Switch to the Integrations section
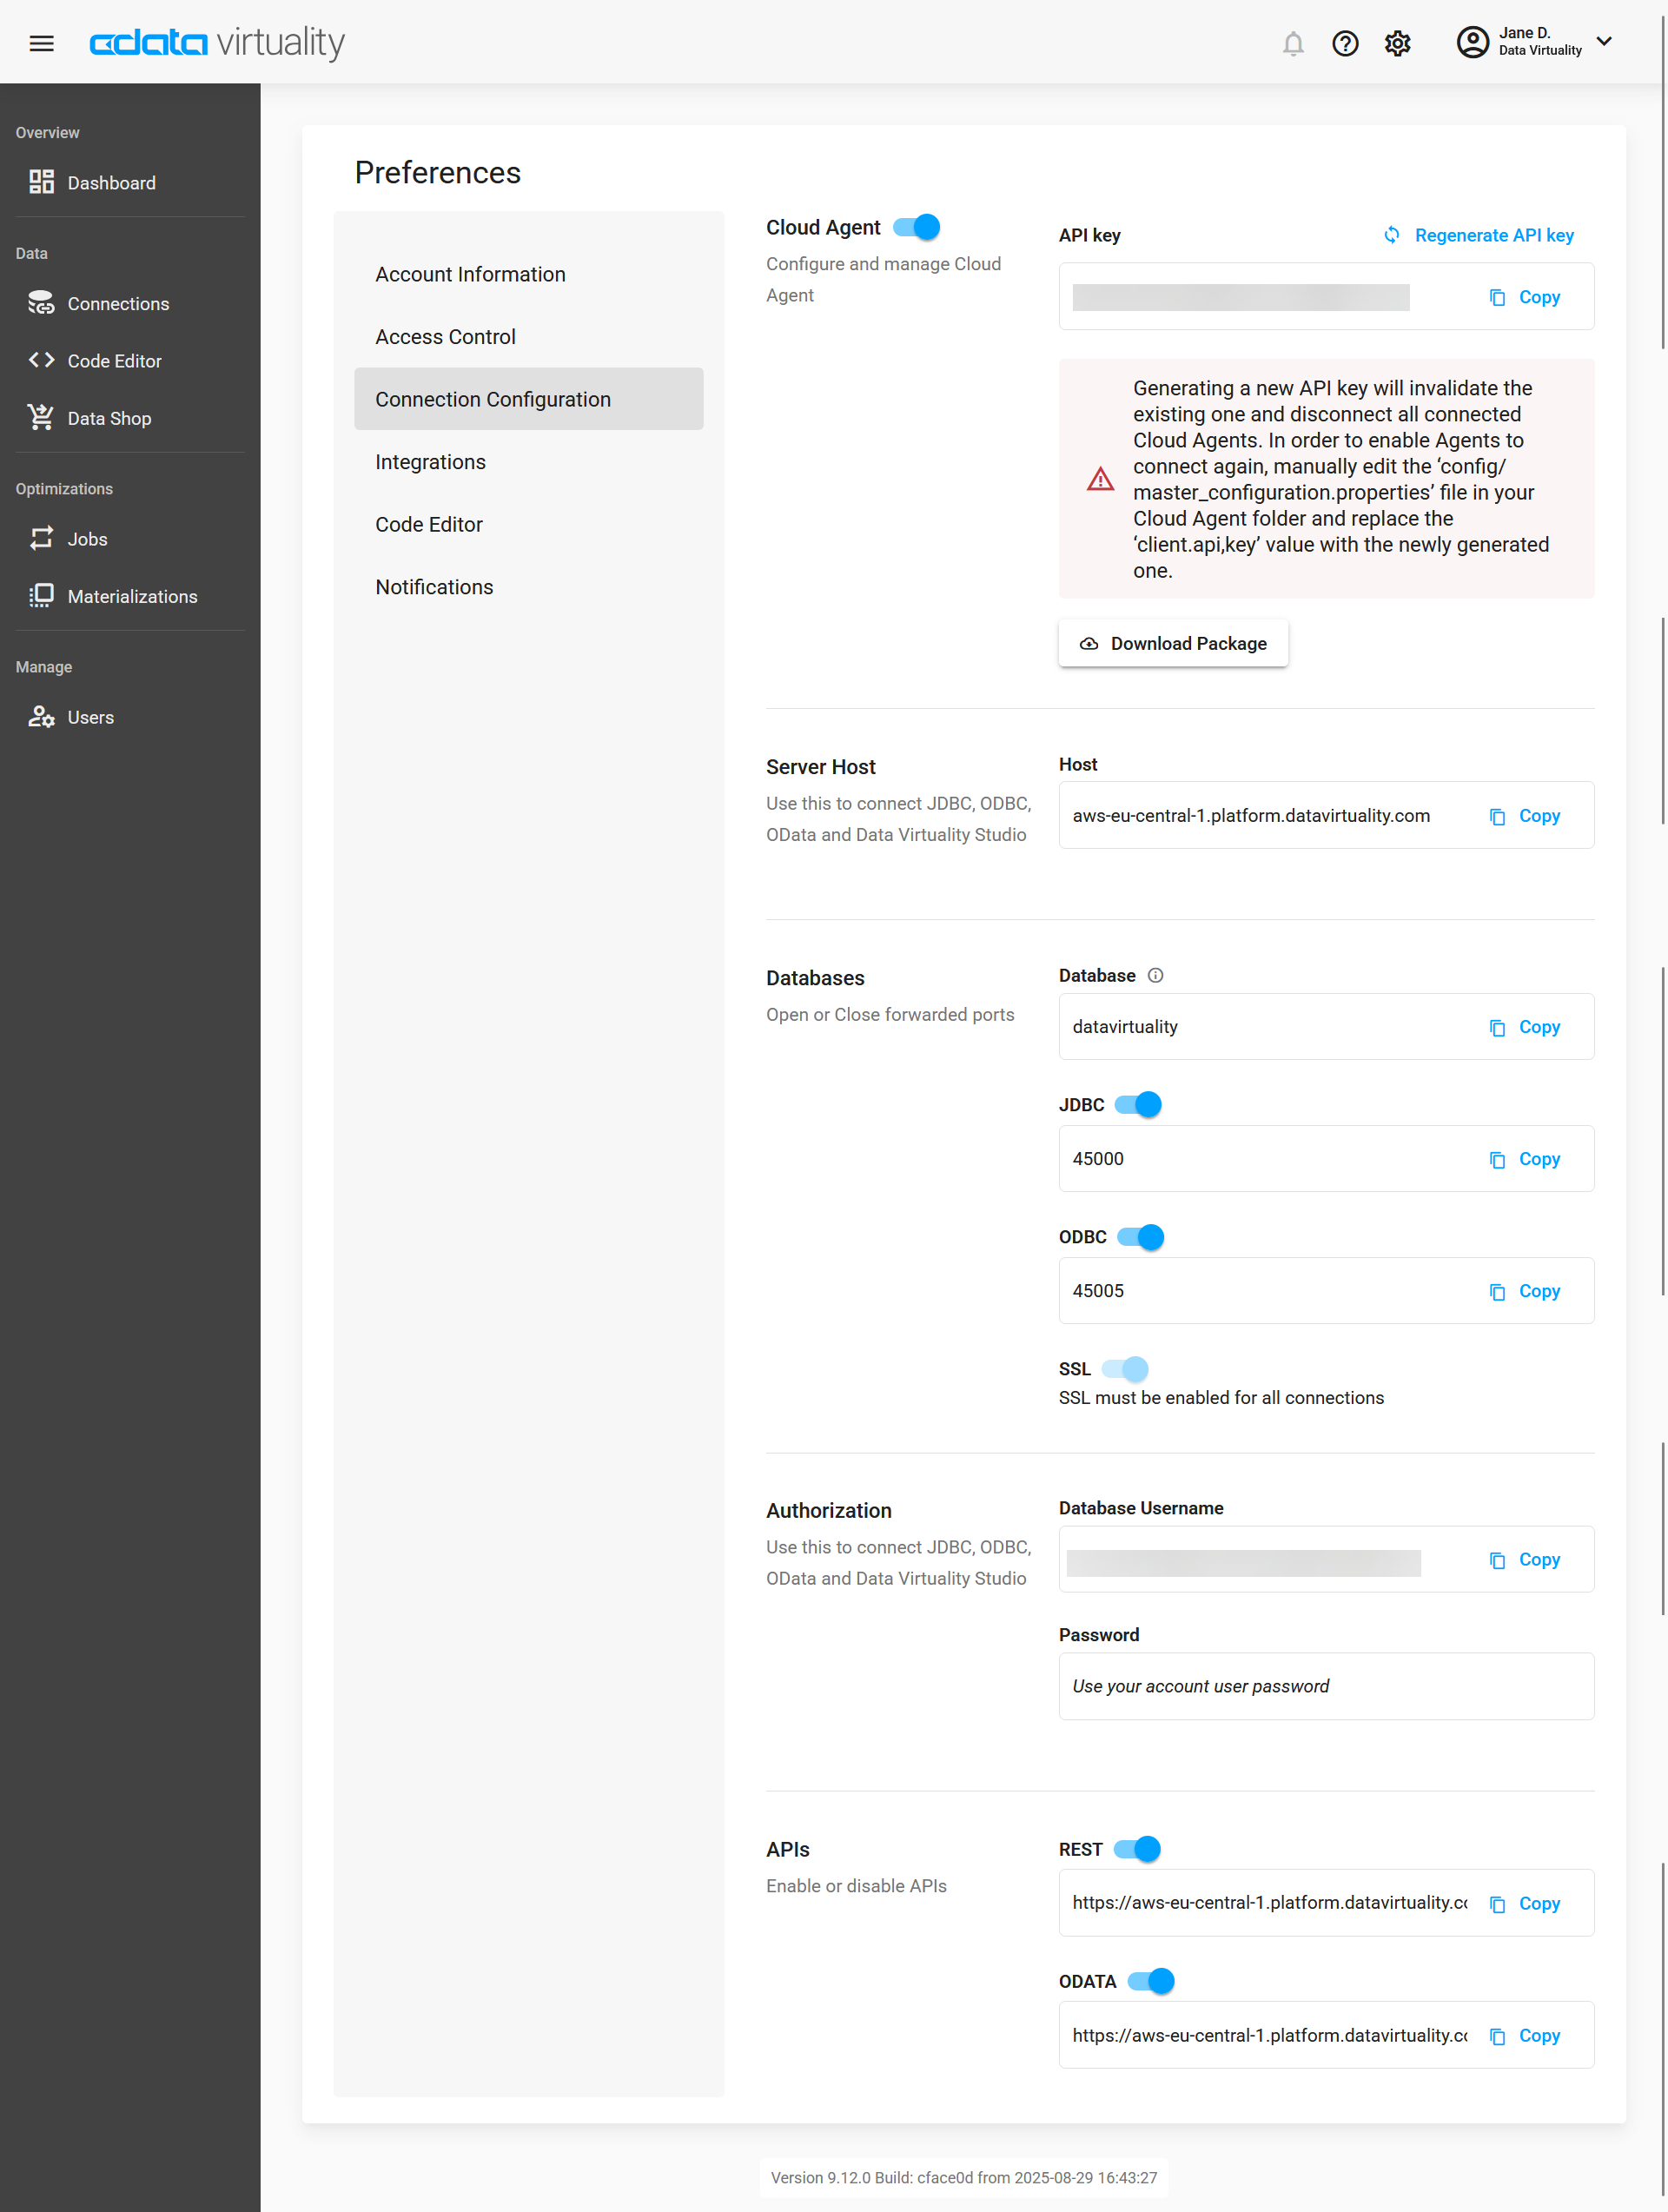The height and width of the screenshot is (2212, 1668). pos(430,462)
